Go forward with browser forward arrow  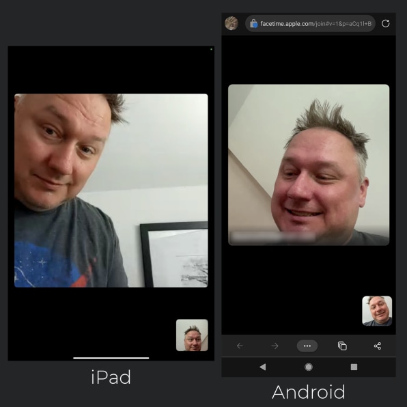tap(275, 346)
